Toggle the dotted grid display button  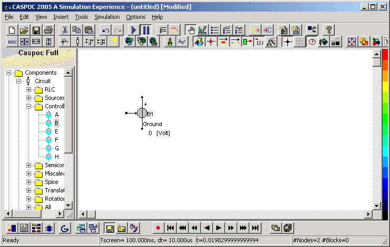299,42
